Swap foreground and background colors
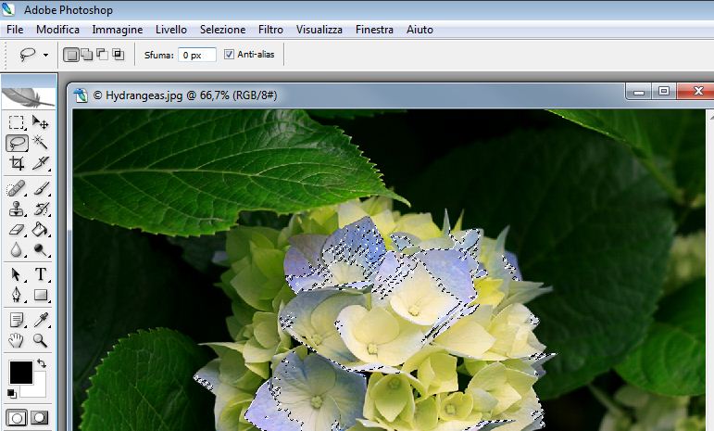The width and height of the screenshot is (714, 431). (x=42, y=363)
